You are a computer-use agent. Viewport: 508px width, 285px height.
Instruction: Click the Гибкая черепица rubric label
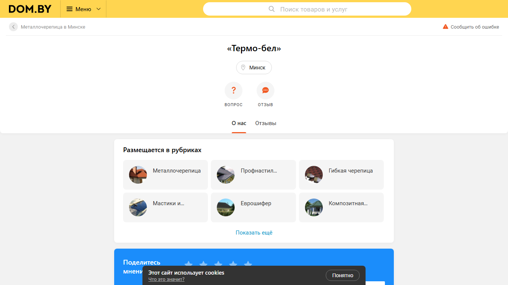(x=351, y=171)
